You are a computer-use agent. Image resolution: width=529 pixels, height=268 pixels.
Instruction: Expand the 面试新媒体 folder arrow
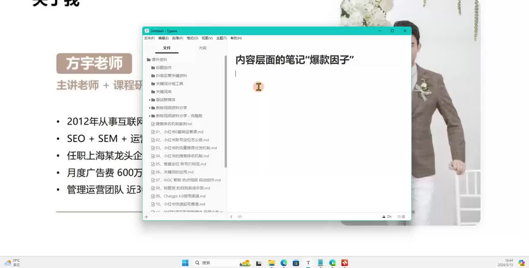[150, 100]
